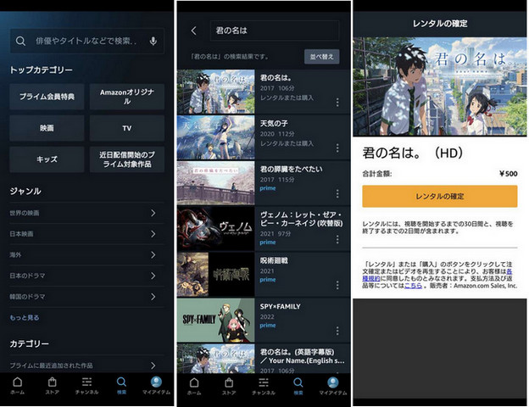
Task: Expand the 日本のドラマ genre row
Action: pyautogui.click(x=86, y=276)
